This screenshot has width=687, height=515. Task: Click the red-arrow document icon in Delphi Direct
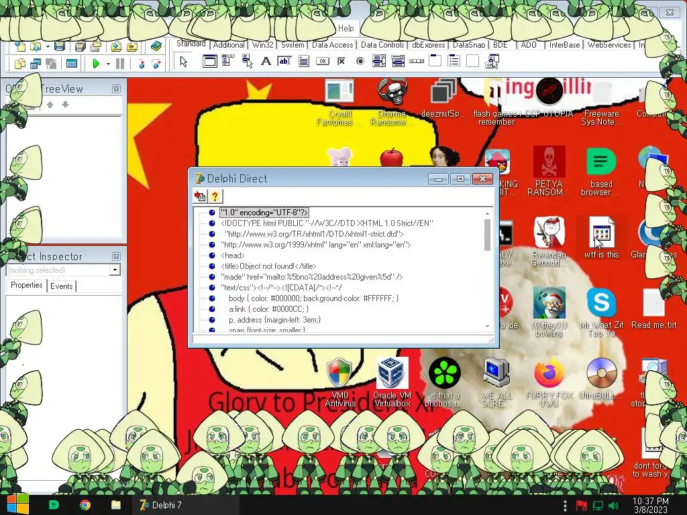point(200,196)
